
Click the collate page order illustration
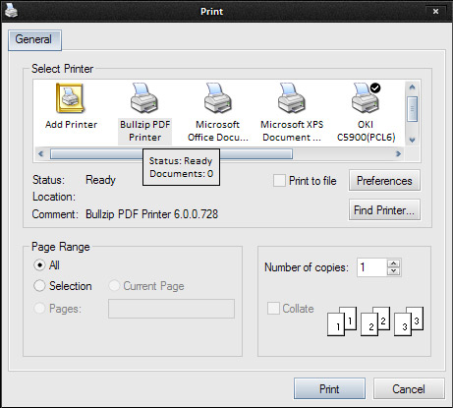(x=375, y=321)
